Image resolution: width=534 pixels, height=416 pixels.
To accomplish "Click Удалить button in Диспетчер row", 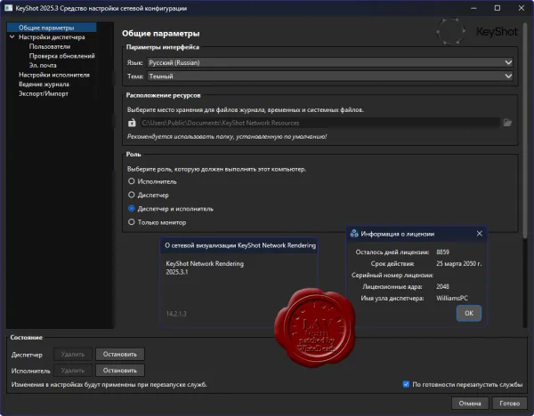I will point(73,354).
